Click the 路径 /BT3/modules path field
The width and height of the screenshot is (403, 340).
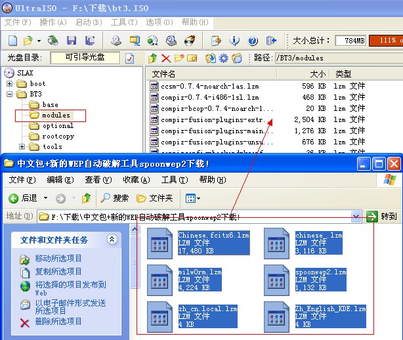point(339,58)
